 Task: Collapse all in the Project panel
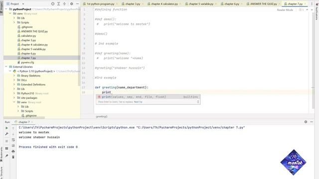click(x=64, y=4)
